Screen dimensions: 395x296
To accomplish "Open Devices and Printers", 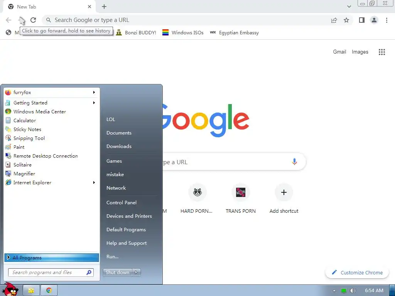I will (129, 216).
